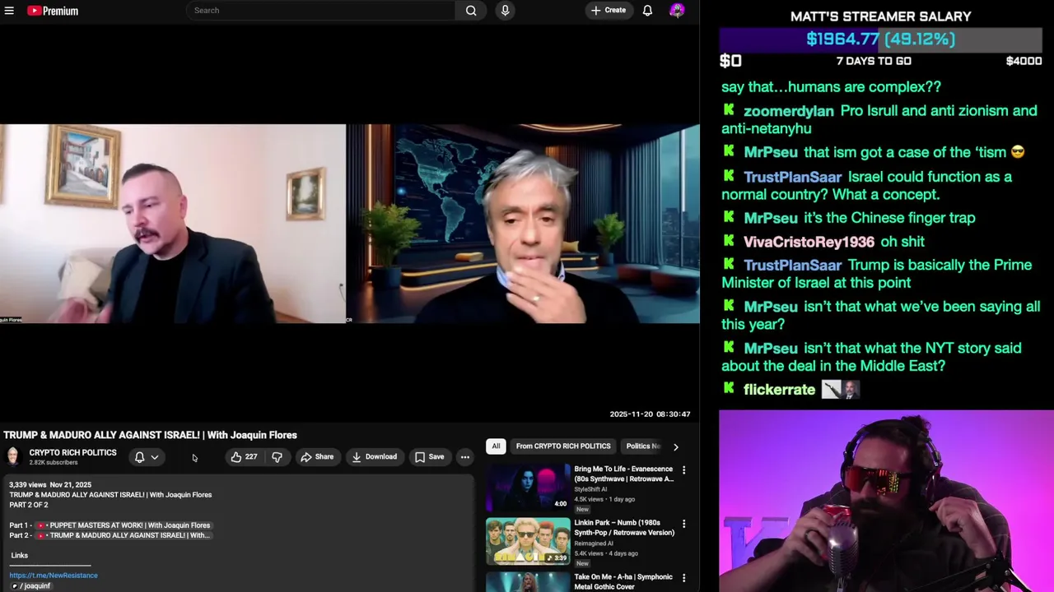This screenshot has width=1054, height=592.
Task: Open the CRYPTO RICH POLITICS channel avatar
Action: tap(13, 457)
